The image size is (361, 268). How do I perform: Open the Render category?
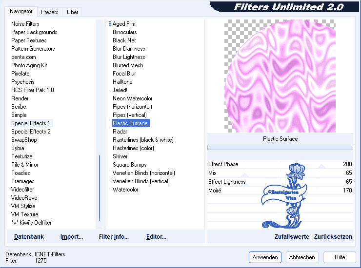coord(20,98)
